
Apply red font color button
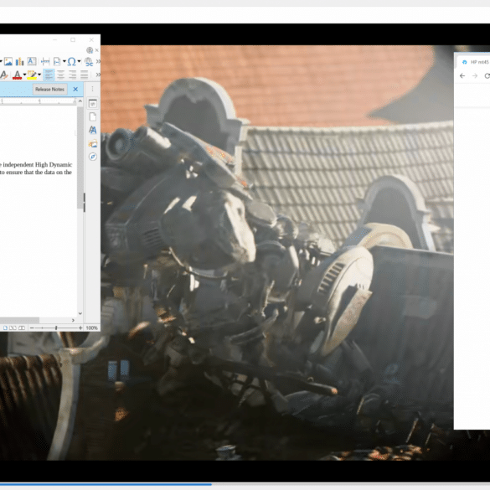point(17,75)
